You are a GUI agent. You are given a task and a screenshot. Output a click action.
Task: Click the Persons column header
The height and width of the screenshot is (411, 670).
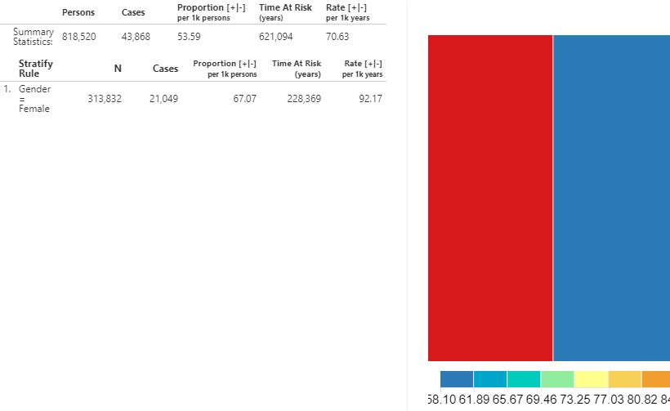point(78,12)
